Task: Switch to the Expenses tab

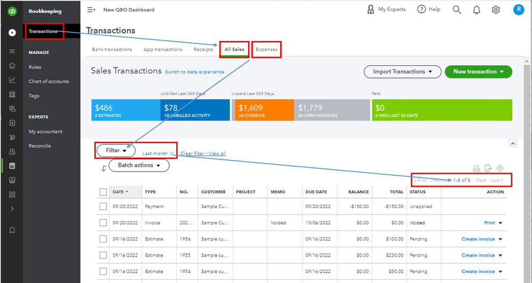Action: tap(266, 49)
